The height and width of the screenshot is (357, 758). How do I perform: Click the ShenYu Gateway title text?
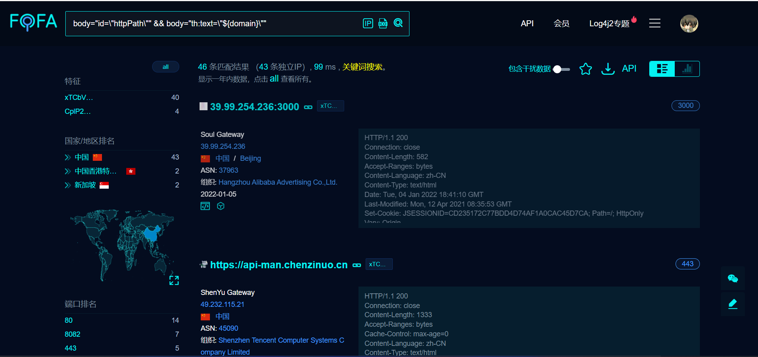coord(227,293)
